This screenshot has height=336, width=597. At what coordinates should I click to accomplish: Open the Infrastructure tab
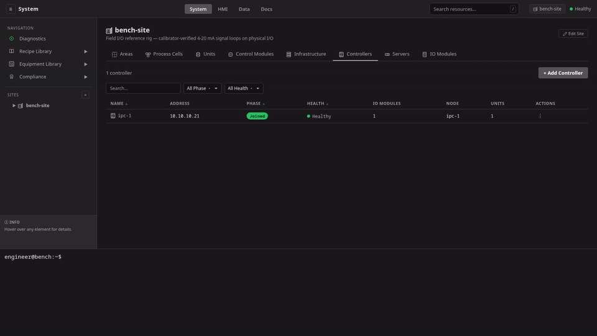click(x=306, y=54)
